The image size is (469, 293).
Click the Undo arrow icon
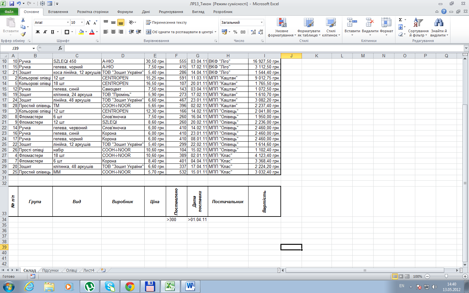click(19, 4)
